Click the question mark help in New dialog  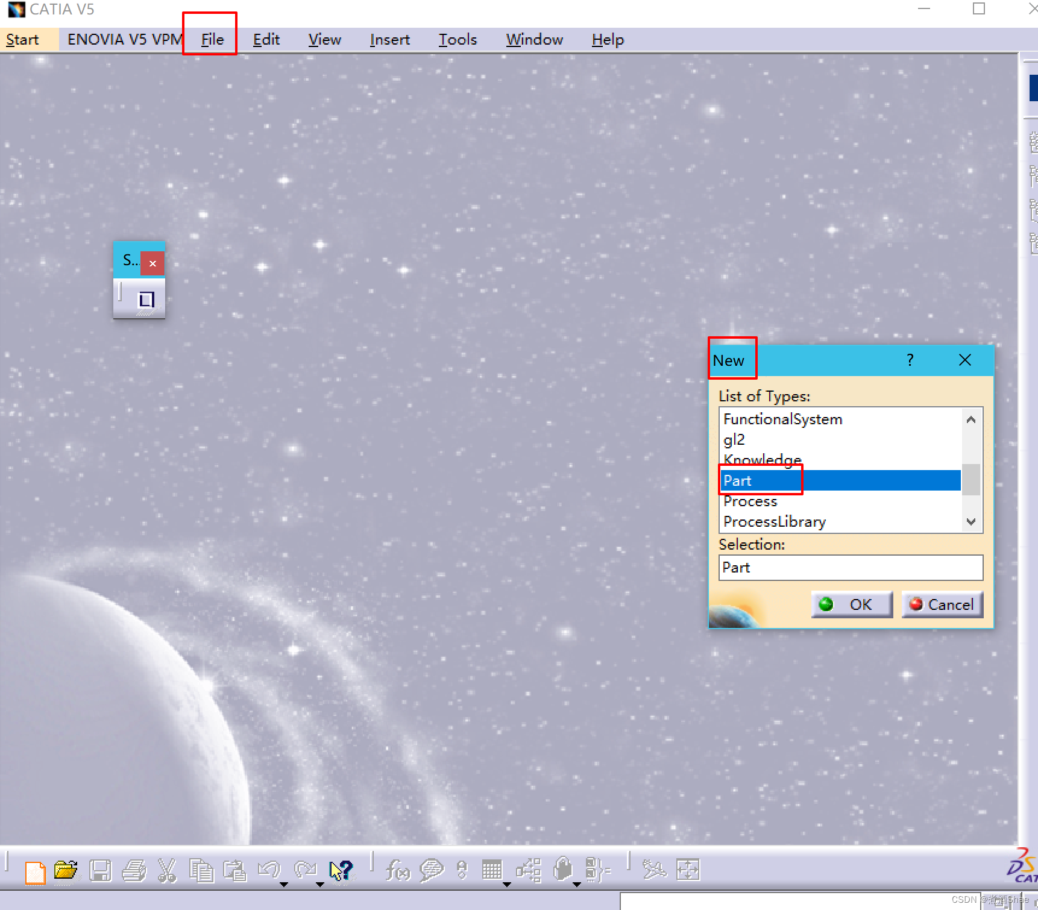(x=910, y=360)
